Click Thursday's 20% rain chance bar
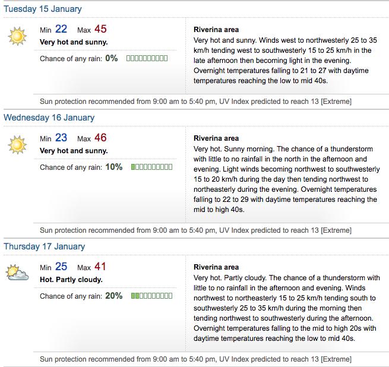Image resolution: width=389 pixels, height=367 pixels. pyautogui.click(x=152, y=296)
